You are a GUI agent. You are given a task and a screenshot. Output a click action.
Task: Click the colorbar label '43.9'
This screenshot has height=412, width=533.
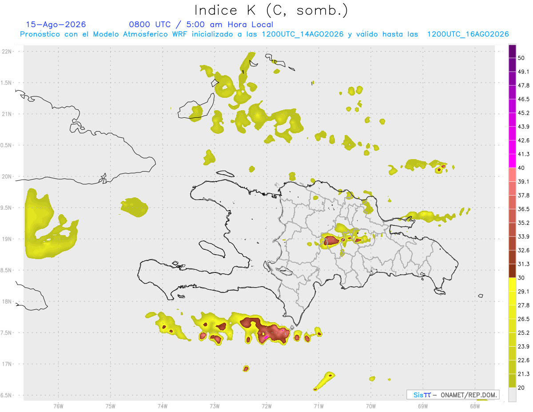(524, 127)
